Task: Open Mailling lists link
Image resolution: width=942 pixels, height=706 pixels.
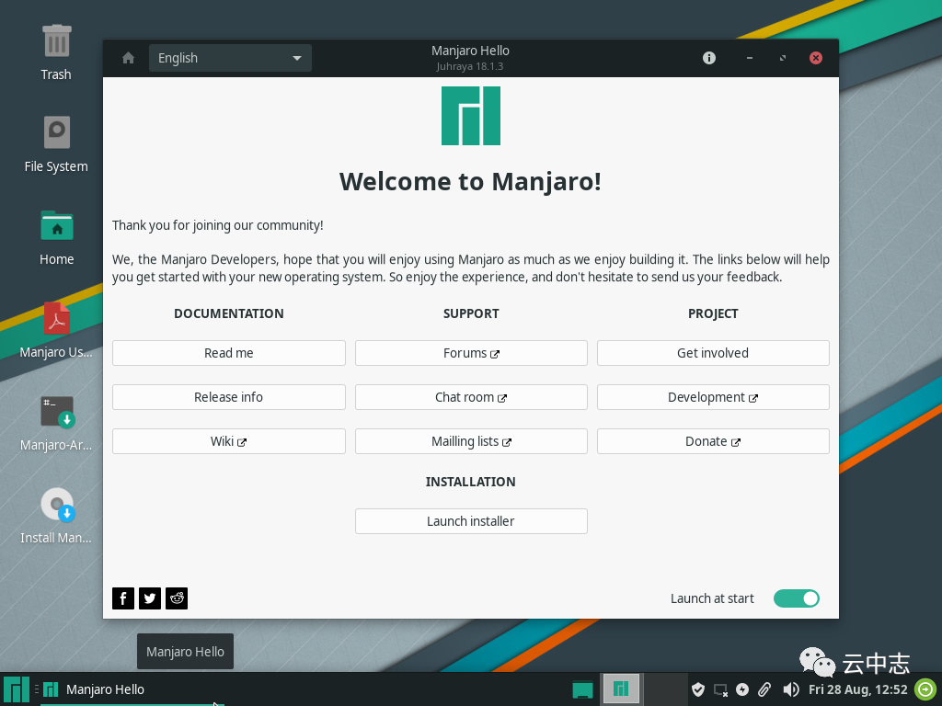Action: point(471,441)
